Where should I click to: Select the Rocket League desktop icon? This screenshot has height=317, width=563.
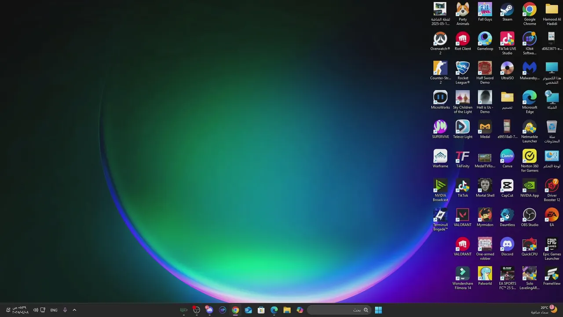click(x=462, y=73)
